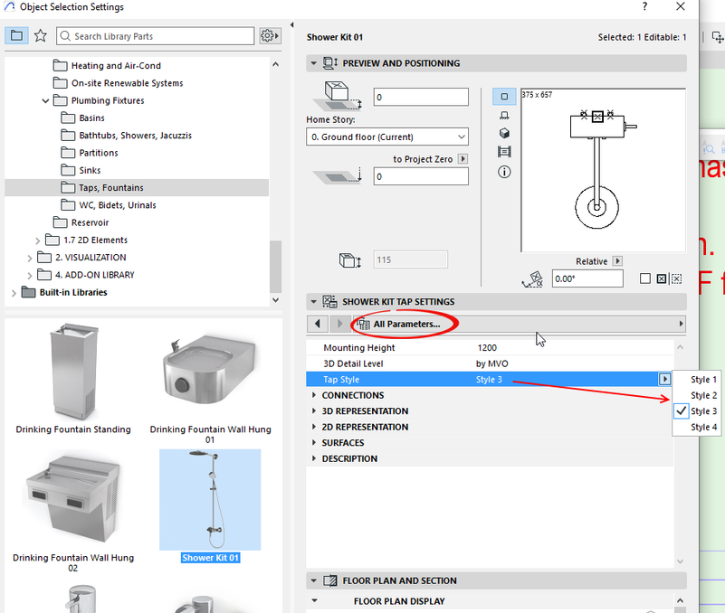
Task: Choose Style 4 tap style
Action: coord(703,428)
